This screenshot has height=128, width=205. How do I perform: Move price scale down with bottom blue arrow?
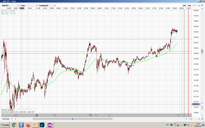[x=202, y=103]
